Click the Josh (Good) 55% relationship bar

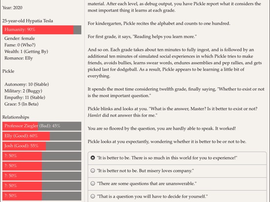coord(42,146)
